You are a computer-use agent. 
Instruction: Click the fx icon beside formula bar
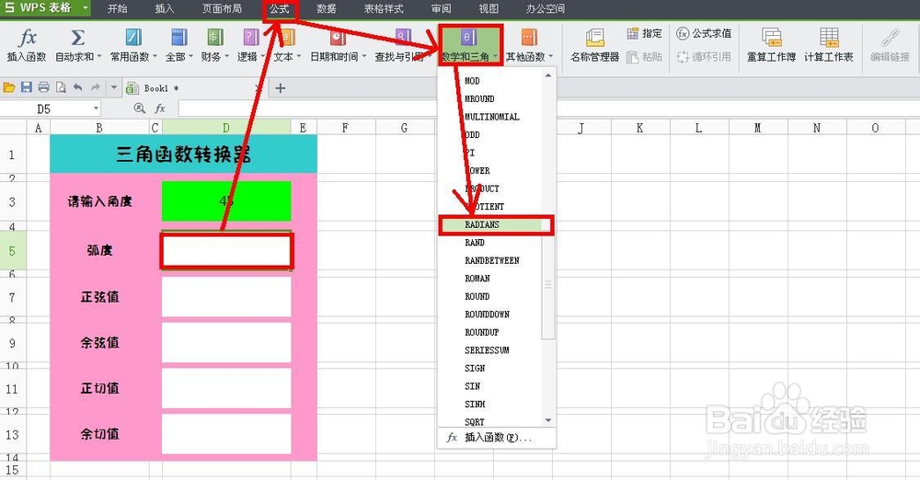[159, 109]
